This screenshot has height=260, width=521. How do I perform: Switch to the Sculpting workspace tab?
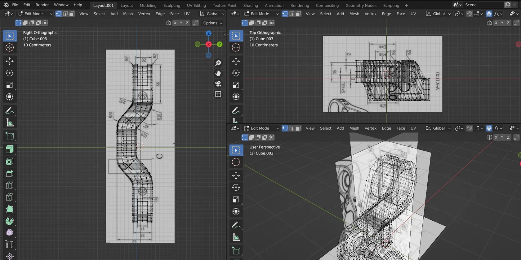(x=171, y=5)
